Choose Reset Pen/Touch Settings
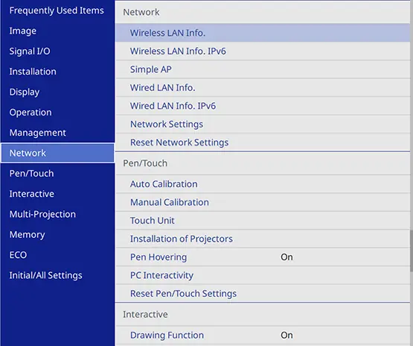This screenshot has height=346, width=413. pyautogui.click(x=263, y=294)
